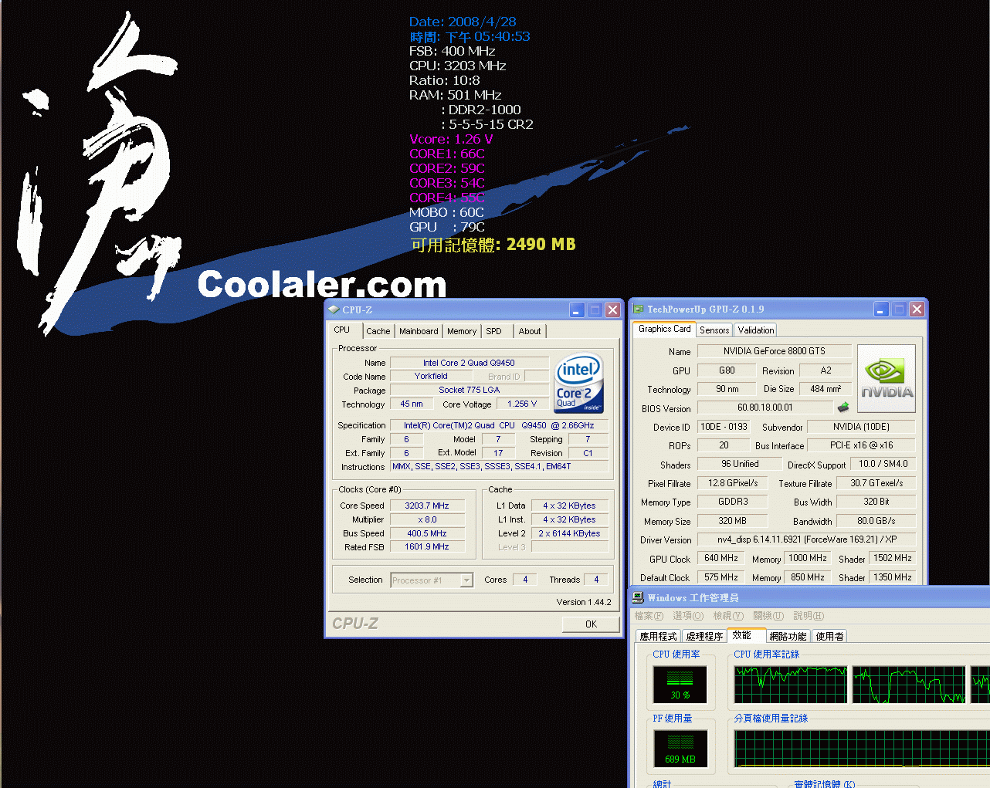Viewport: 990px width, 788px height.
Task: Click the Code Name value Yorkfield
Action: click(x=431, y=376)
